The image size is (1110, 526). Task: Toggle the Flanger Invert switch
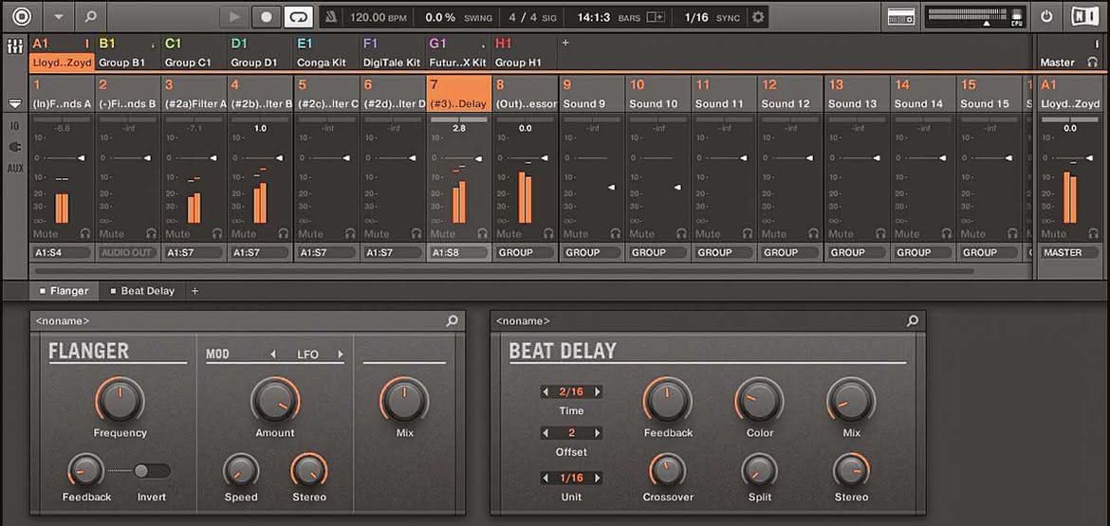(152, 471)
